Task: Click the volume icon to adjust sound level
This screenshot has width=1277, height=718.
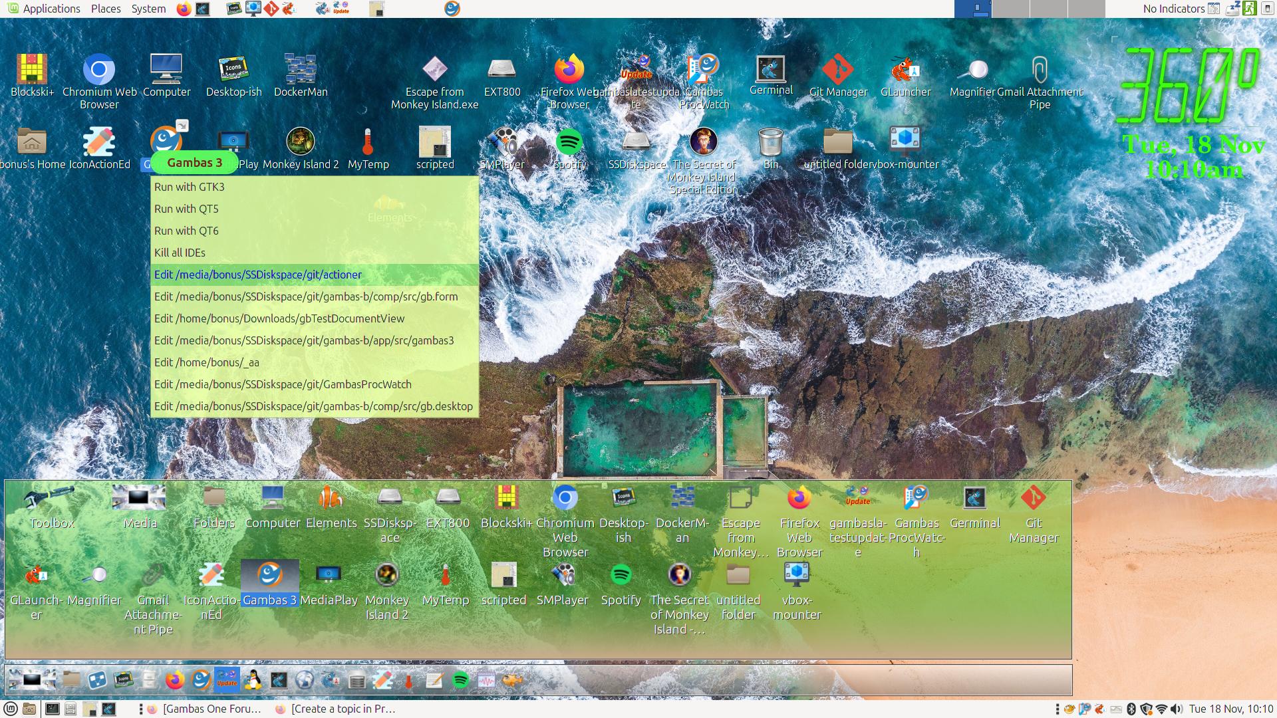Action: pos(1175,708)
